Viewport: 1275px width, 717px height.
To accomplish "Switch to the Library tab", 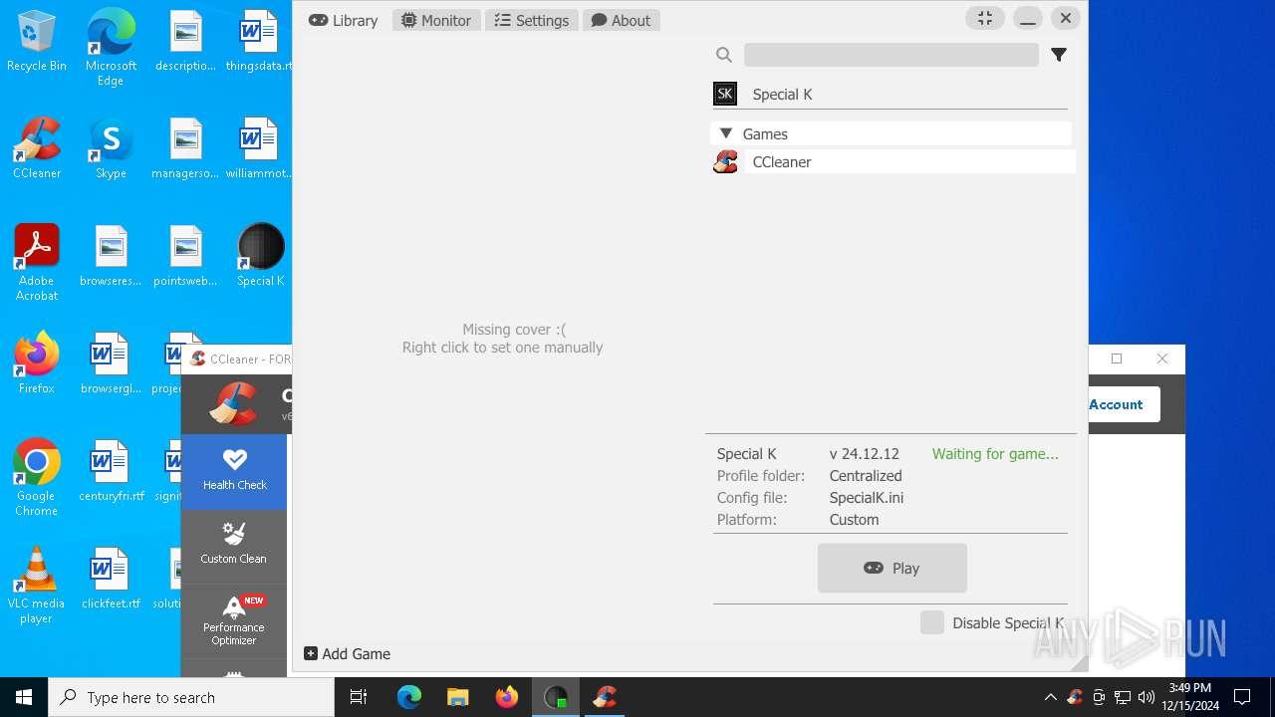I will click(343, 20).
